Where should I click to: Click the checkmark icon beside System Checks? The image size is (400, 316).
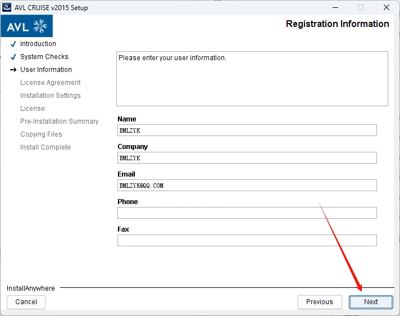click(x=13, y=57)
